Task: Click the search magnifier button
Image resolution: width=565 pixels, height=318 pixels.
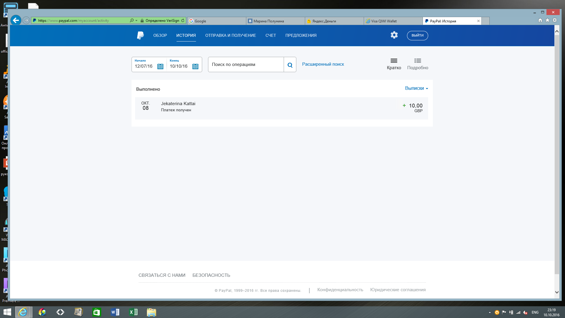Action: 290,65
